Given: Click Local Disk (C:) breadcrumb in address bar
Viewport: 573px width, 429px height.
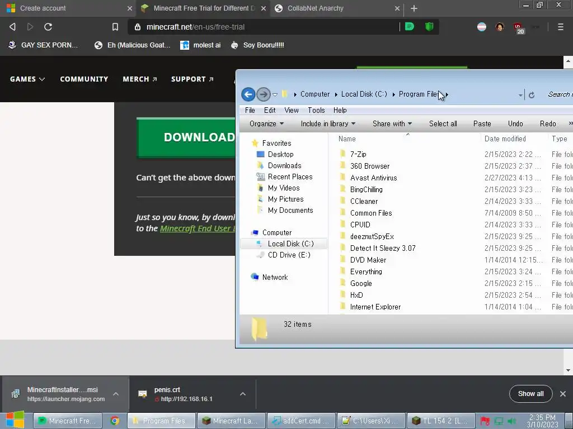Looking at the screenshot, I should click(x=364, y=94).
